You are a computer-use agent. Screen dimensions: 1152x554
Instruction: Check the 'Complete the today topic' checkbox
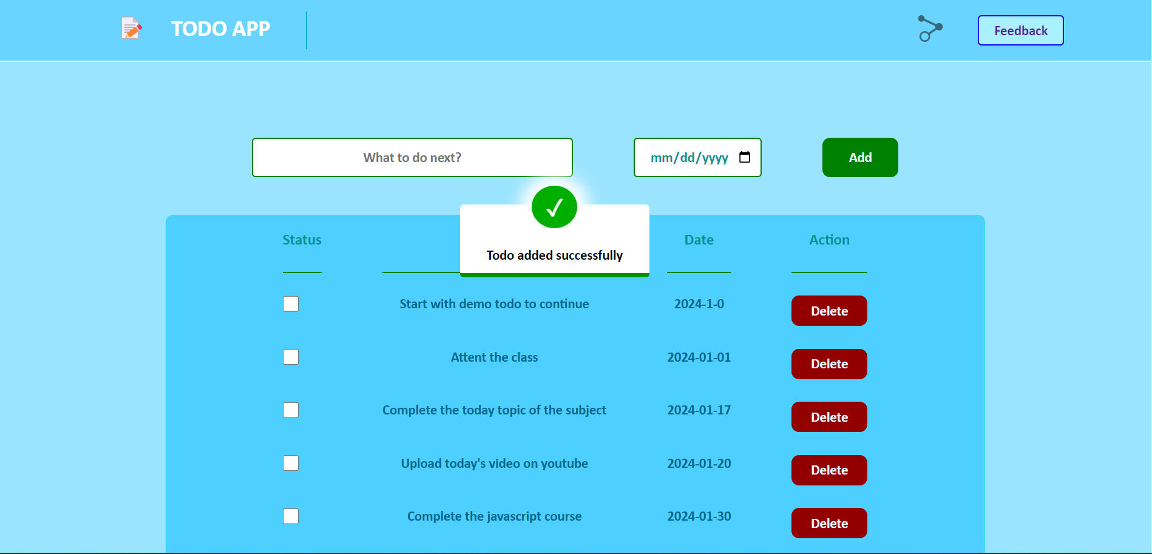tap(291, 410)
